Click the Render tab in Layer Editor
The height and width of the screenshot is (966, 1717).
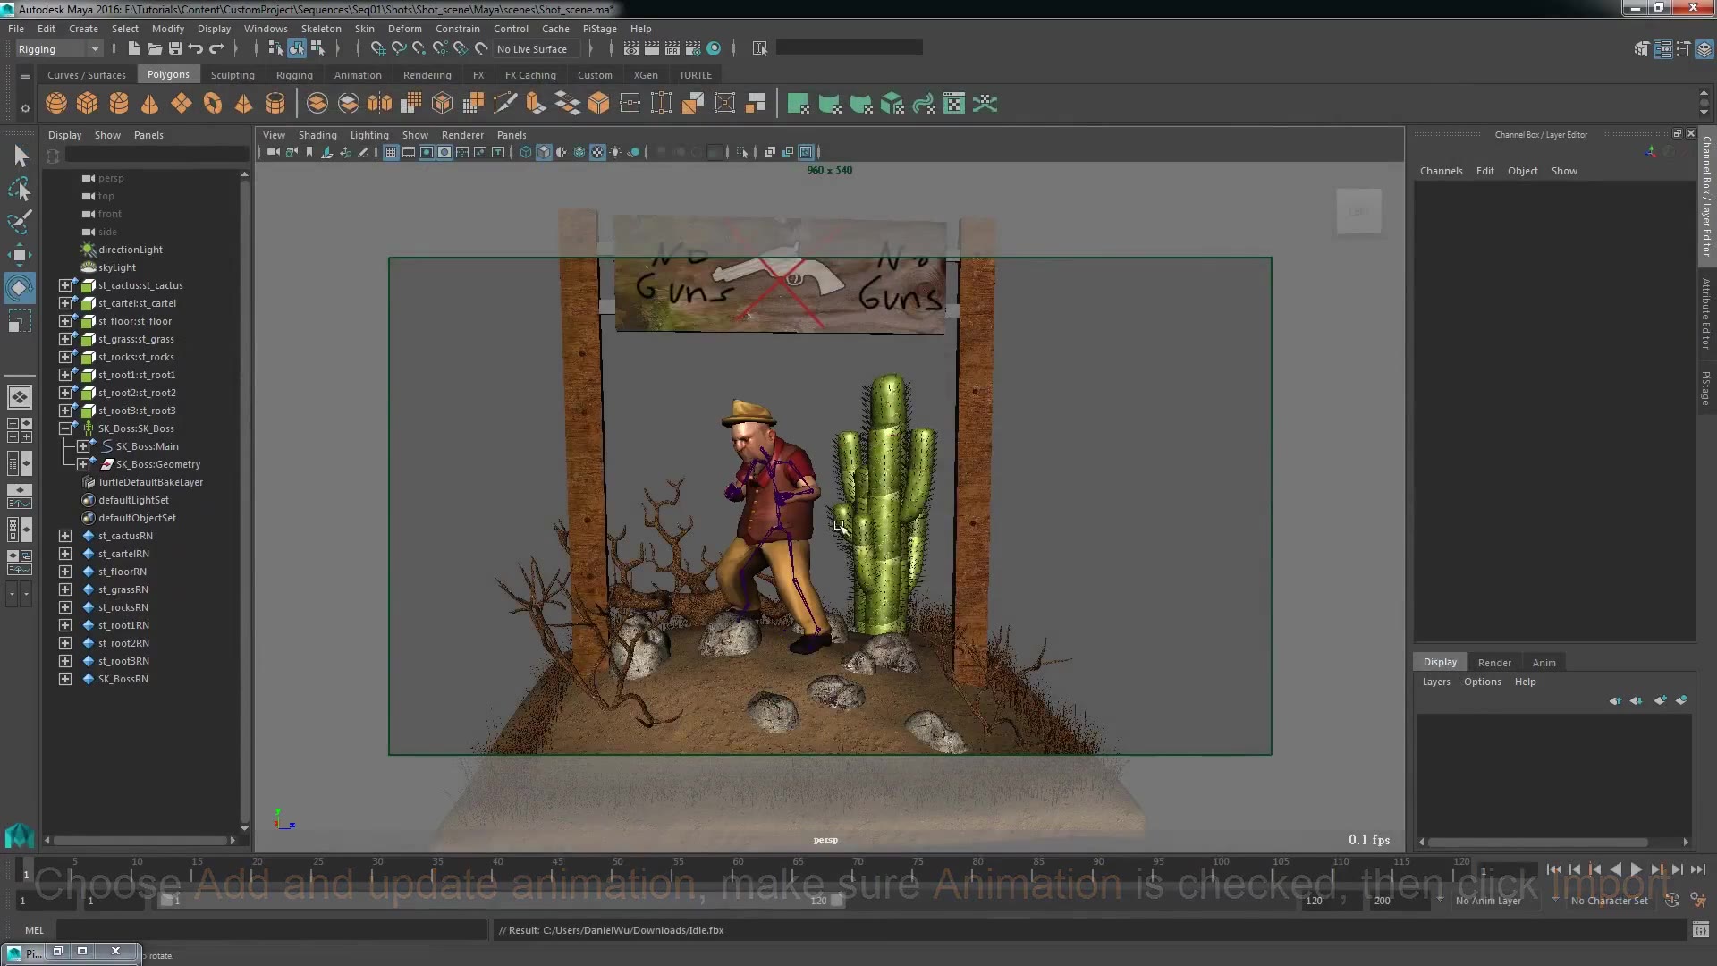pyautogui.click(x=1493, y=663)
